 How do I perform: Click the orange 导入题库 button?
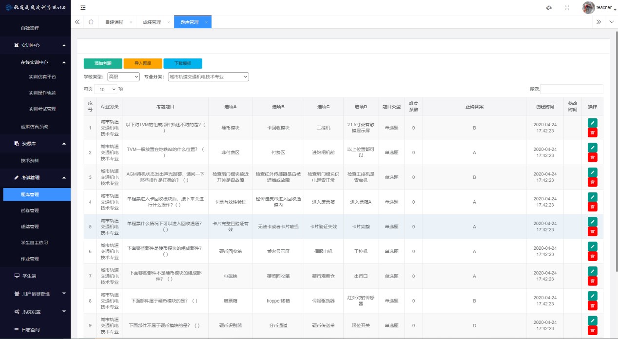[x=143, y=63]
